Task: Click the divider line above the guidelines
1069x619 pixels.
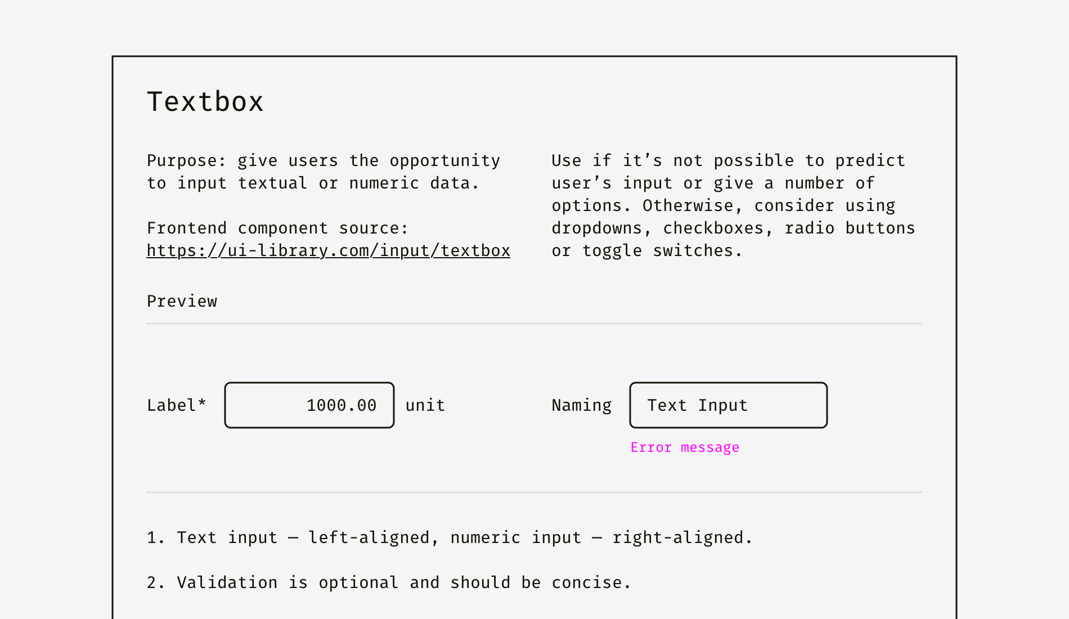Action: 534,492
